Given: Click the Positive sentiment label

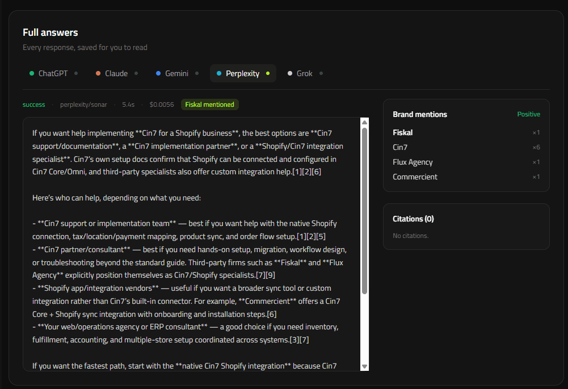Looking at the screenshot, I should 528,114.
